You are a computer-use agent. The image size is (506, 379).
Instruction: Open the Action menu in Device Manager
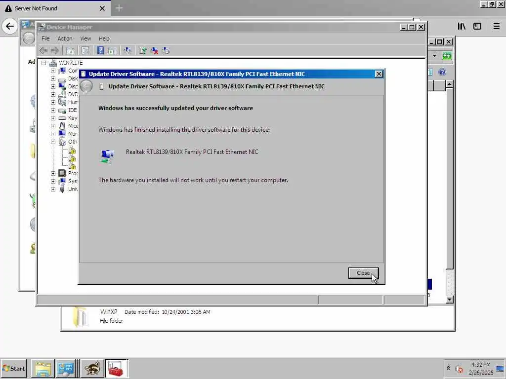65,38
